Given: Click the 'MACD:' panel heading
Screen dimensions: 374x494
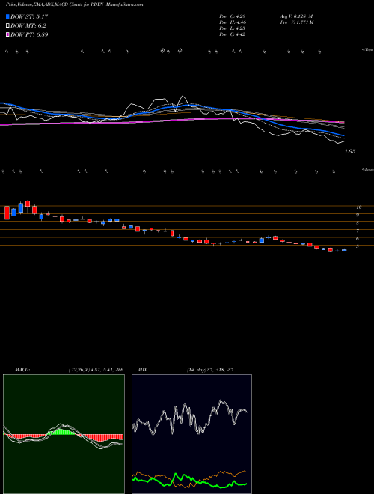Looking at the screenshot, I should click(x=22, y=369).
